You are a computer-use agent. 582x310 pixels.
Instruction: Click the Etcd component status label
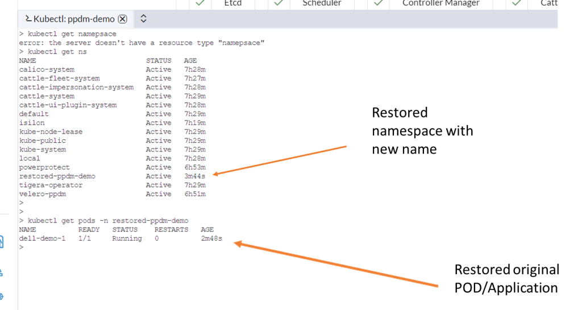(x=232, y=3)
